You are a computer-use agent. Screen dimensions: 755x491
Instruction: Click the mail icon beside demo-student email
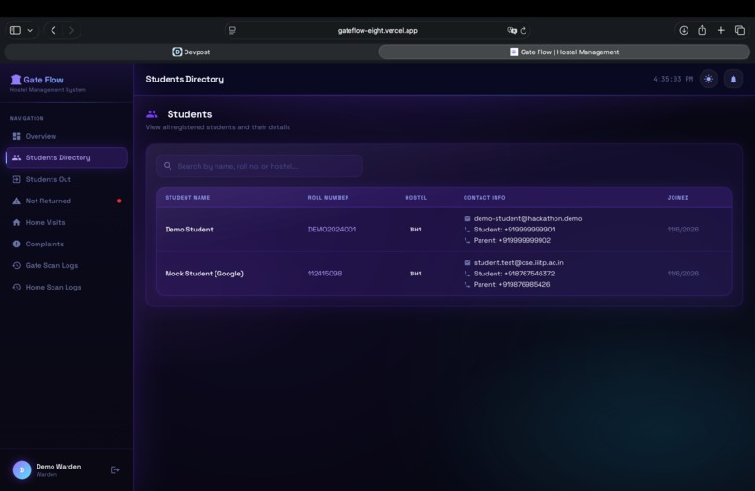[x=467, y=218]
